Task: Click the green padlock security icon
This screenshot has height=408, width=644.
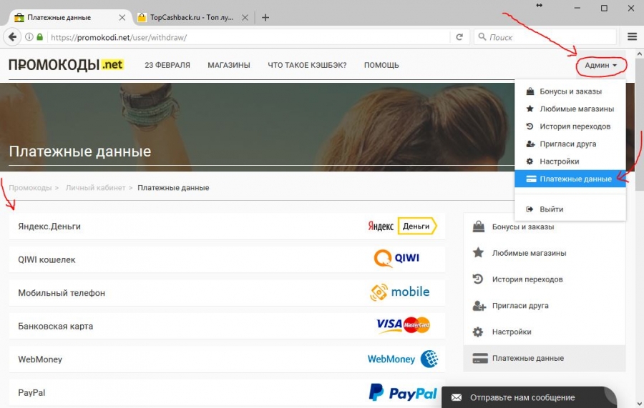Action: click(x=40, y=37)
